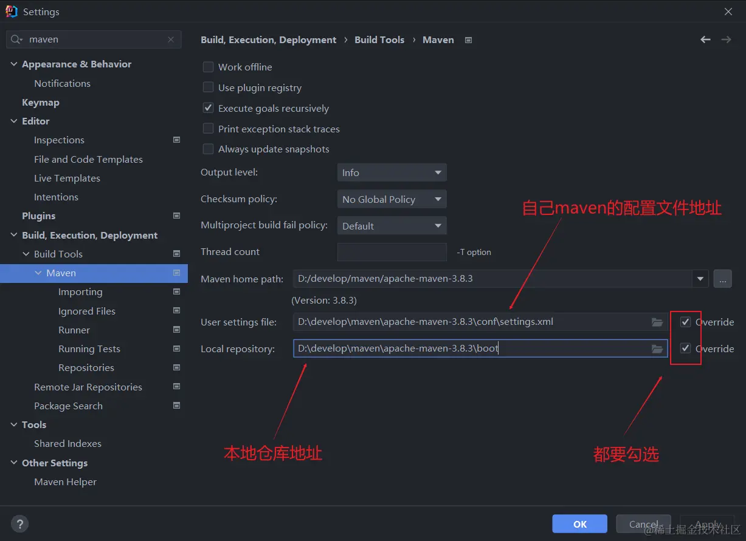Click the search magnifier icon in settings search
This screenshot has height=541, width=746.
(16, 39)
